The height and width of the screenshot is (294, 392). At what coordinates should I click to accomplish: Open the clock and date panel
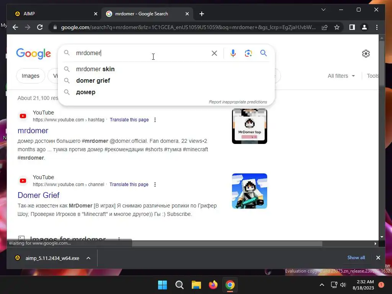363,285
